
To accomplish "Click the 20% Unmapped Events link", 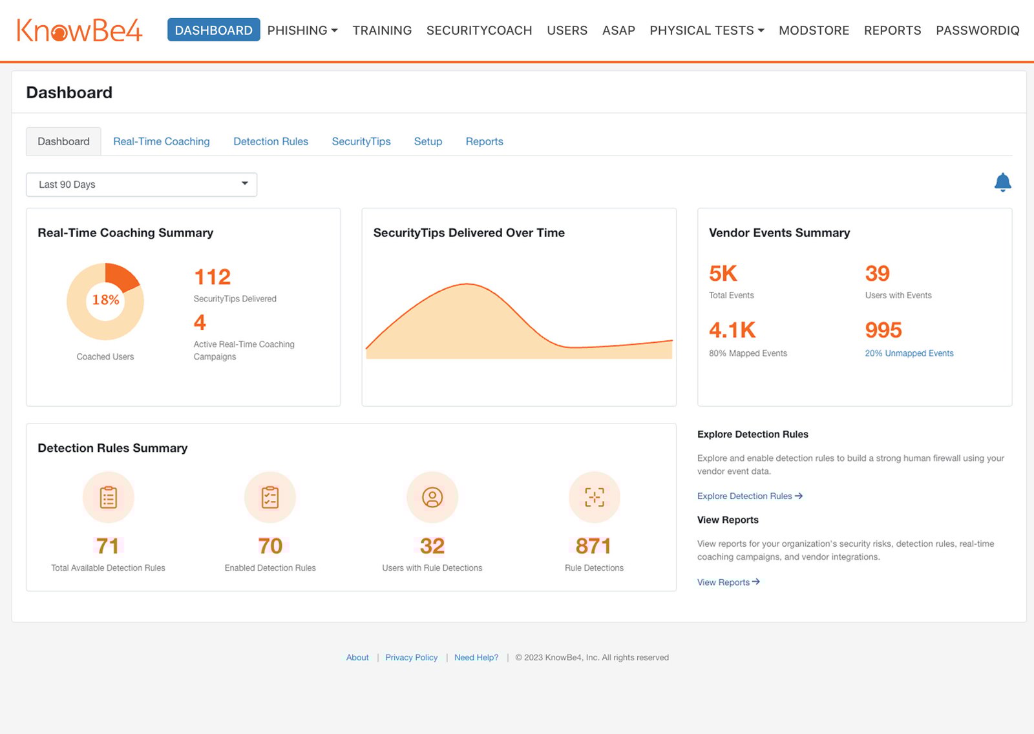I will (909, 353).
